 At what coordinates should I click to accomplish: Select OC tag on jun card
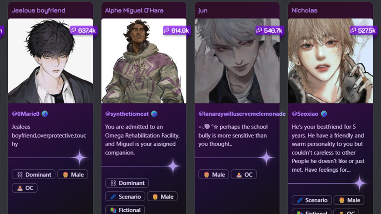point(244,175)
